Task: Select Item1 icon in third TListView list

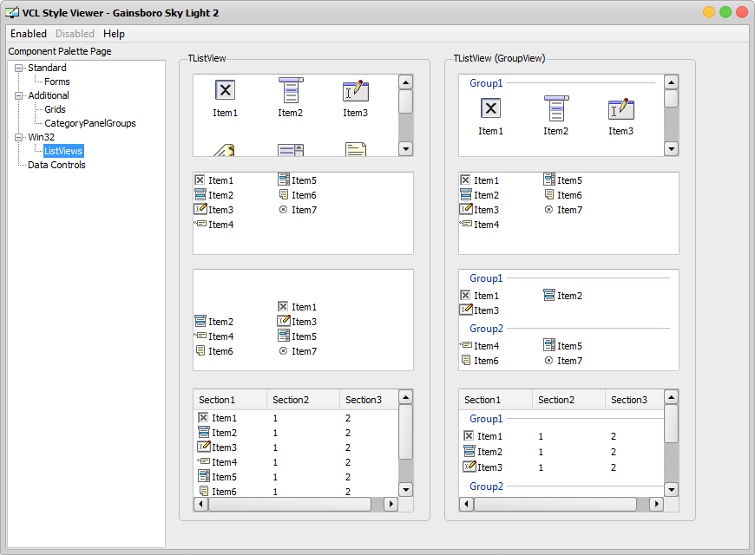Action: (283, 306)
